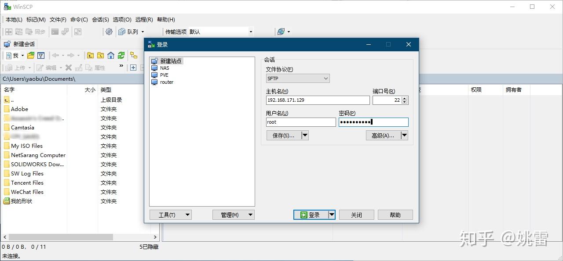Screen dimensions: 563x261
Task: Open the transfer queue panel icon
Action: [x=122, y=31]
